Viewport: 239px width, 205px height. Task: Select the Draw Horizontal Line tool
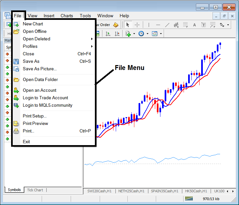[158, 25]
